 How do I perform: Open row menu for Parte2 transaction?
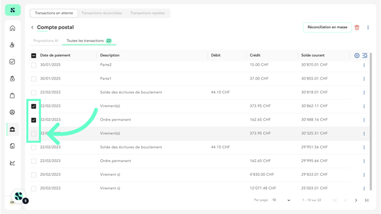pos(364,65)
